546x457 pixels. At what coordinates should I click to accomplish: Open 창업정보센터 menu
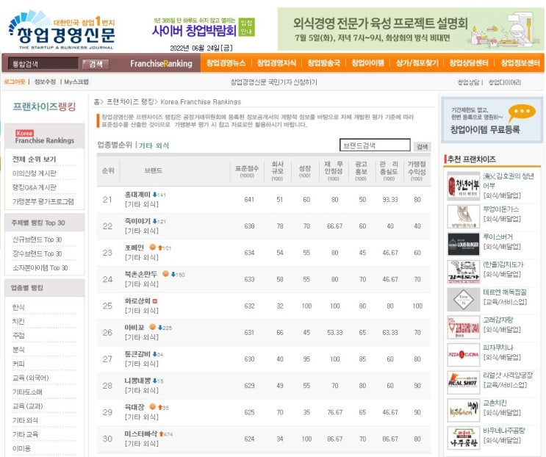(520, 63)
